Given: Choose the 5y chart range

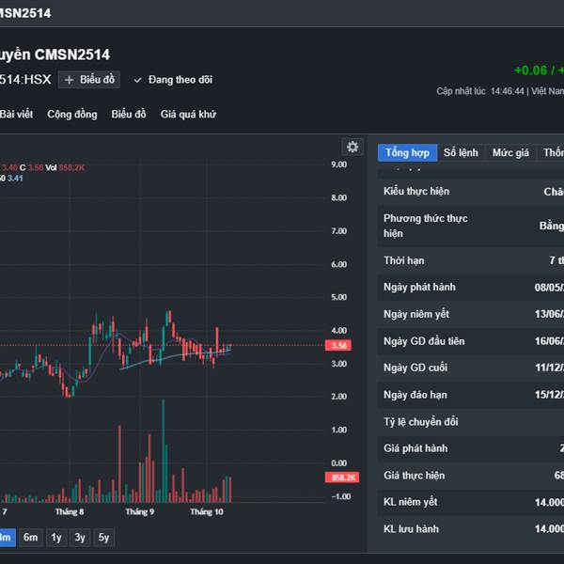Looking at the screenshot, I should pyautogui.click(x=104, y=537).
